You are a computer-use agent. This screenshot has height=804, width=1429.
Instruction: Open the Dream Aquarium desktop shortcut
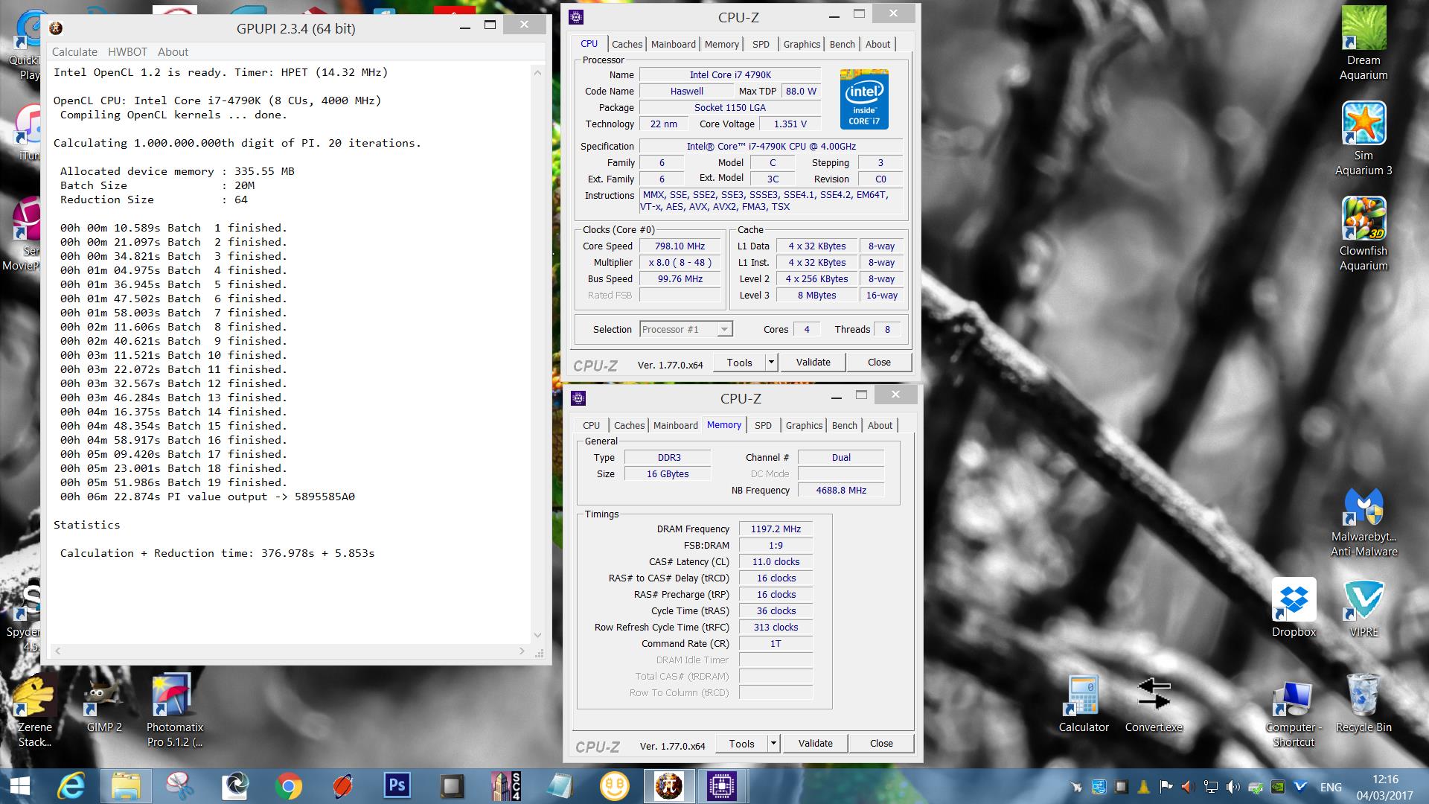1364,43
